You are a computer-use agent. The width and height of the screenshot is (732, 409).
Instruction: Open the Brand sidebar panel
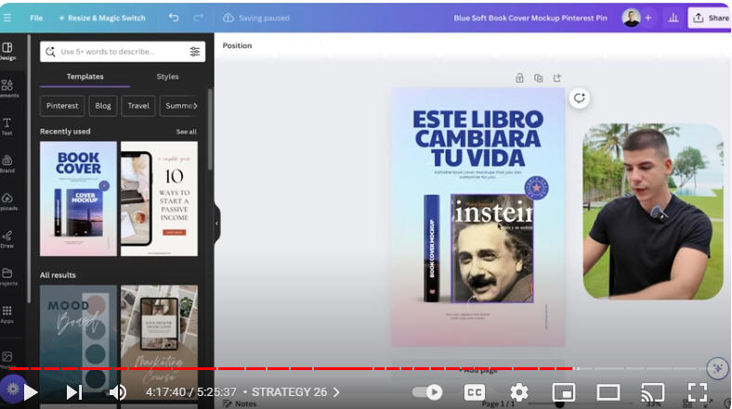point(7,164)
